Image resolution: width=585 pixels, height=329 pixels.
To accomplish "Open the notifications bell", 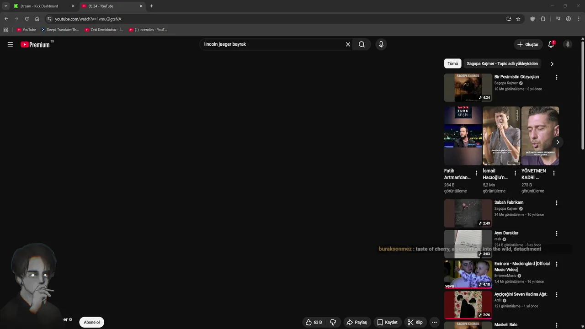I will [x=551, y=44].
